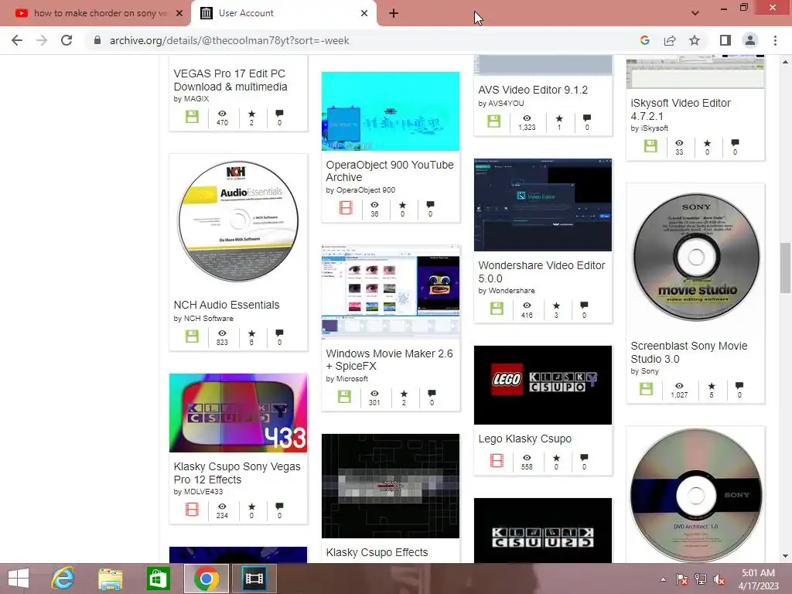Image resolution: width=792 pixels, height=594 pixels.
Task: Open the OperaObject 900 cyan thumbnail
Action: tap(391, 111)
